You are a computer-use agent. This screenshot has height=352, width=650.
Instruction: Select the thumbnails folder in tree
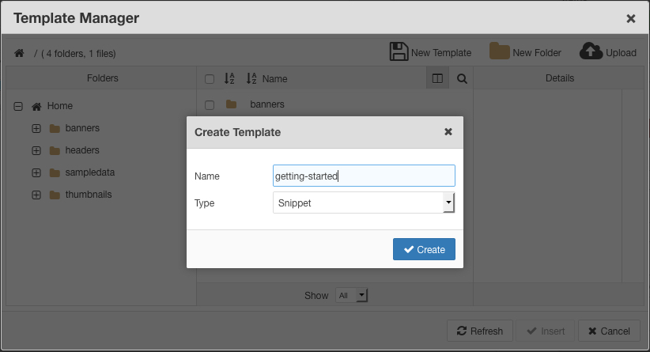[88, 195]
